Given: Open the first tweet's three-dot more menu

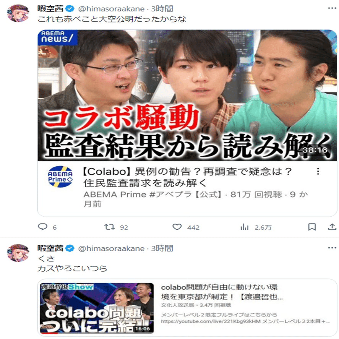Looking at the screenshot, I should (332, 8).
